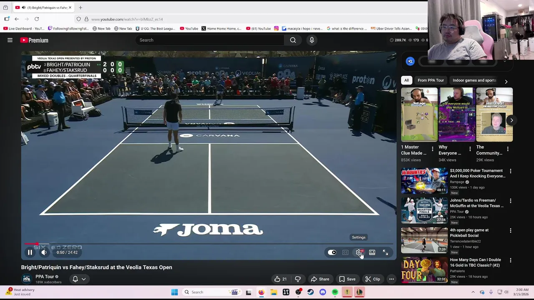Open Steam from the taskbar
Image resolution: width=534 pixels, height=300 pixels.
(310, 292)
